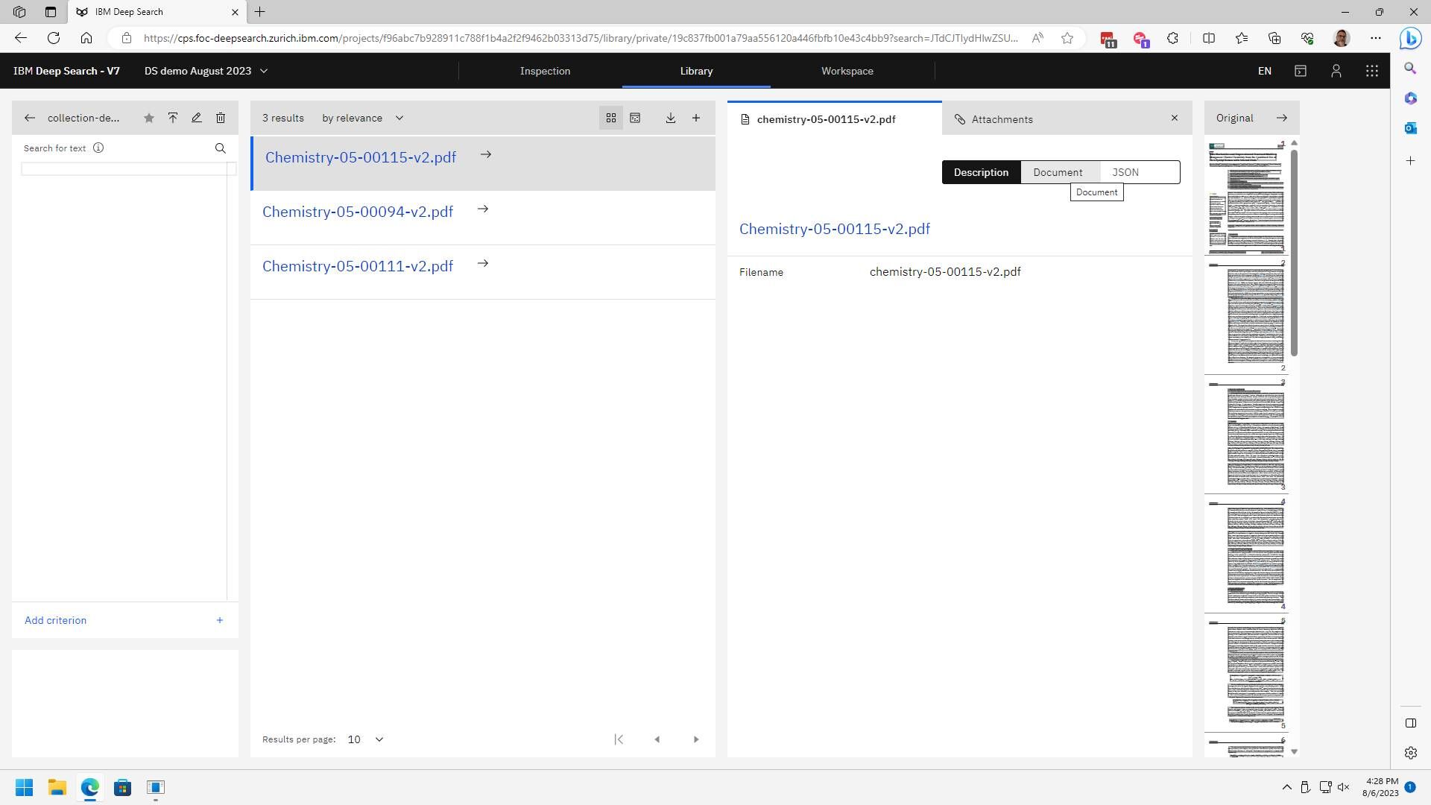Download the search results
The width and height of the screenshot is (1431, 805).
coord(671,118)
